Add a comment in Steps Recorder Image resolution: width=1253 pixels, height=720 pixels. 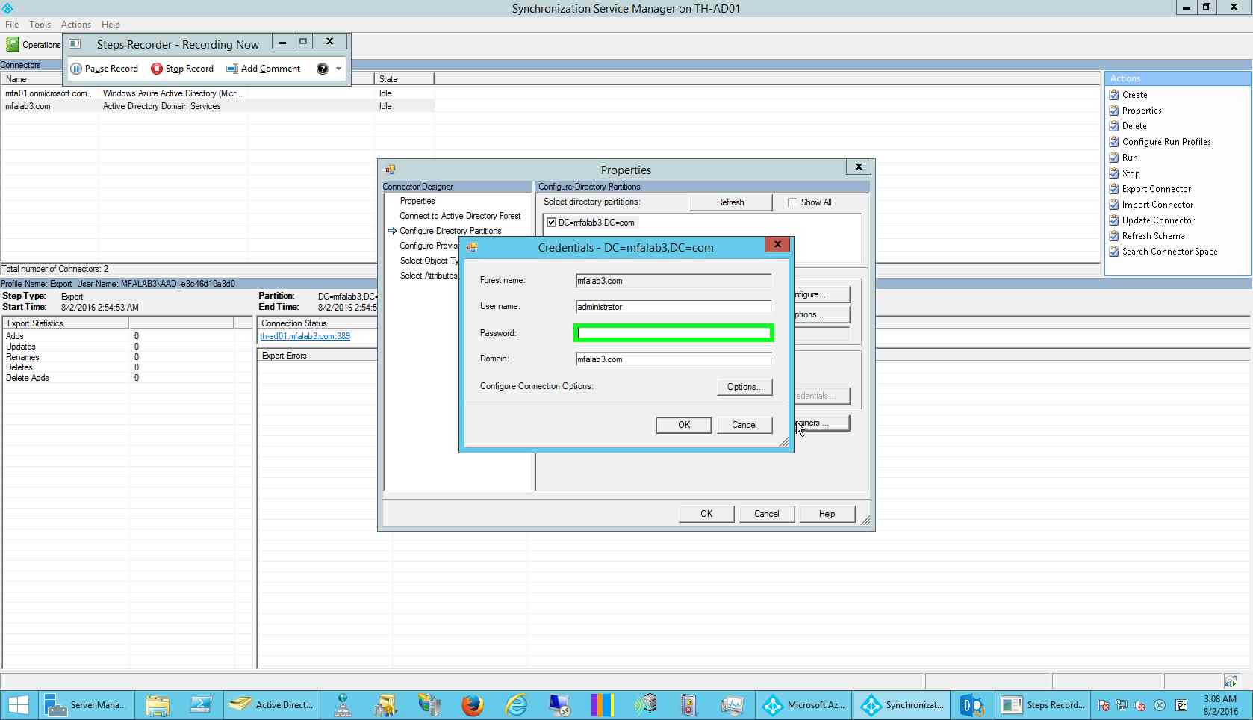coord(264,69)
